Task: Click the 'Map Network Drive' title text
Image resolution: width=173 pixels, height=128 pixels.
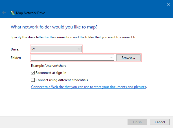Action: 31,13
